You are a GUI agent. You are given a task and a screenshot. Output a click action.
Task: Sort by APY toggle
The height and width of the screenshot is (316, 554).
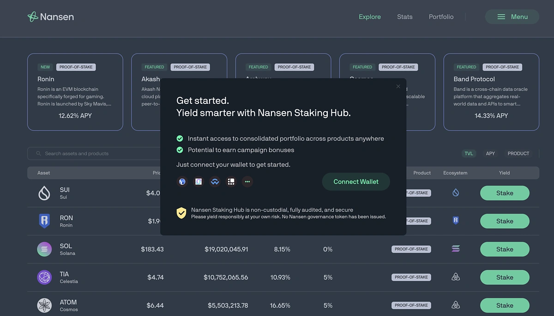click(490, 154)
